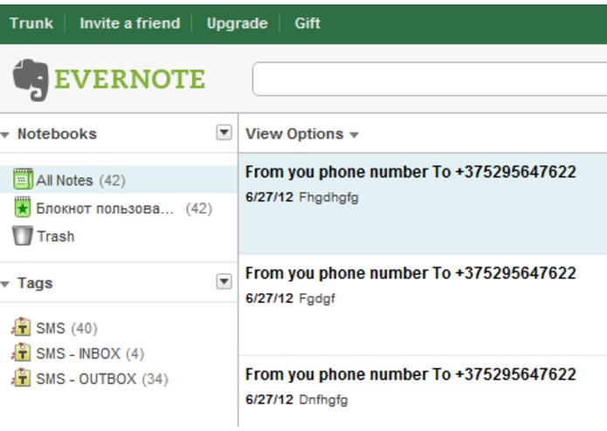Open the Блокнот пользова... notebook
Screen dimensions: 607x431
tap(119, 209)
